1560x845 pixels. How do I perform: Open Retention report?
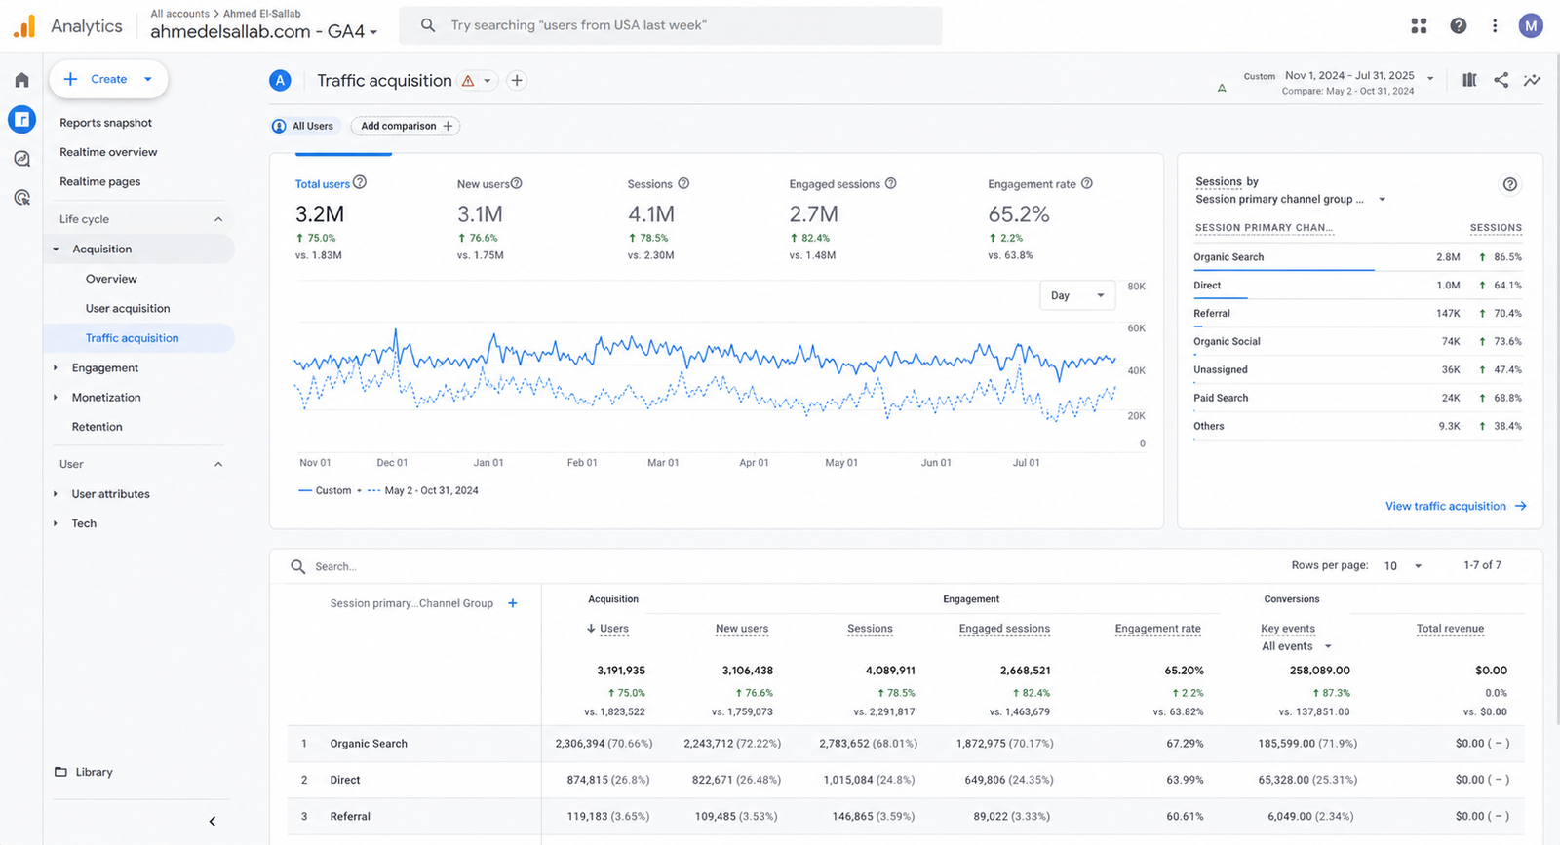pyautogui.click(x=97, y=427)
